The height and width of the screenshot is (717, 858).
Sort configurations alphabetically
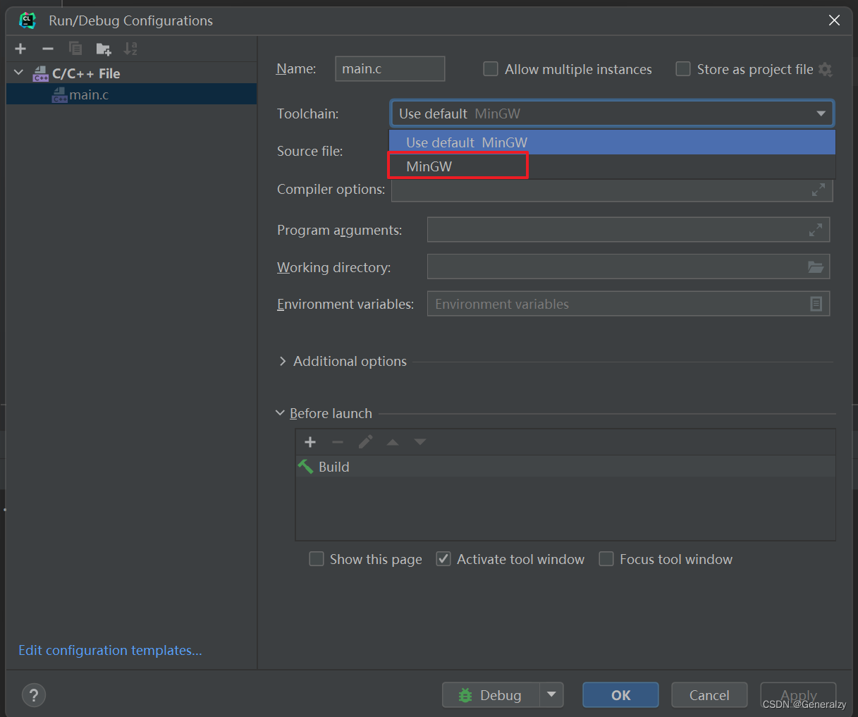(x=130, y=49)
